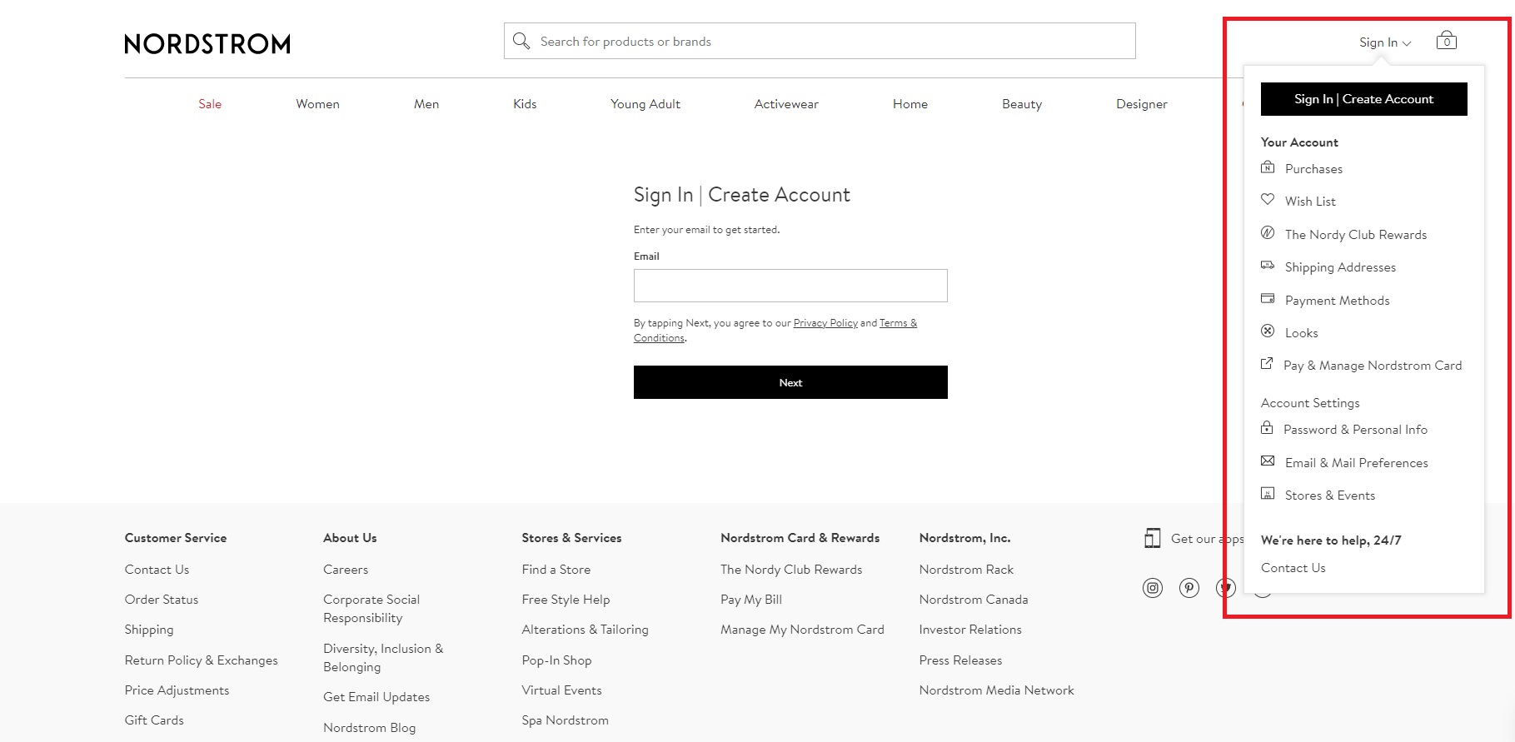Open the Activewear menu
Viewport: 1515px width, 742px height.
[786, 104]
